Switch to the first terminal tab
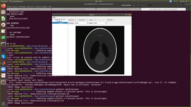Viewport: 191px width, 107px height. (29, 9)
